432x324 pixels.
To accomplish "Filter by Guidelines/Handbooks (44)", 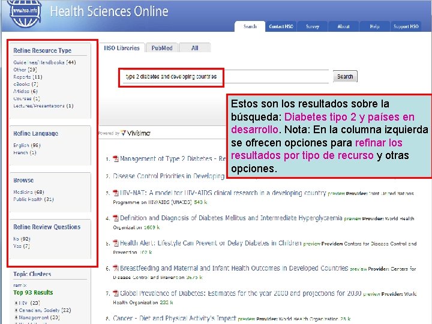I will 44,62.
